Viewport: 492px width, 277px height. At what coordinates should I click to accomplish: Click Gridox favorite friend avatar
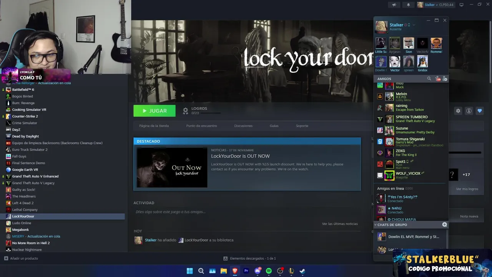tap(422, 62)
